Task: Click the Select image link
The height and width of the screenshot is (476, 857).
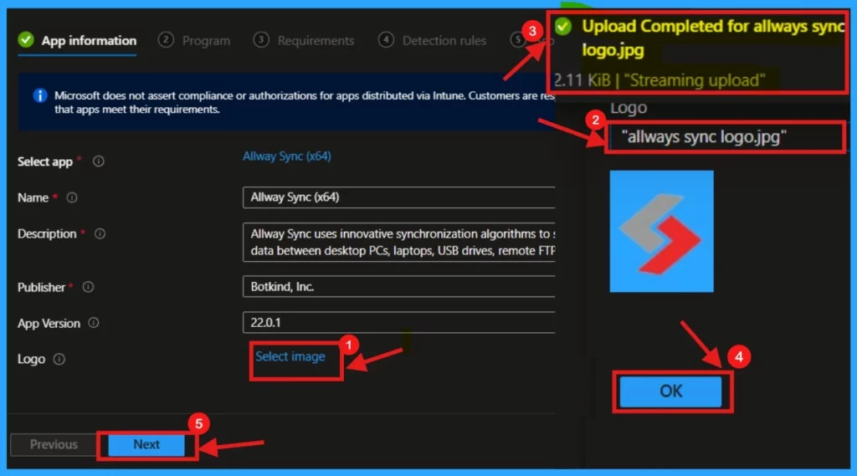Action: pyautogui.click(x=290, y=356)
